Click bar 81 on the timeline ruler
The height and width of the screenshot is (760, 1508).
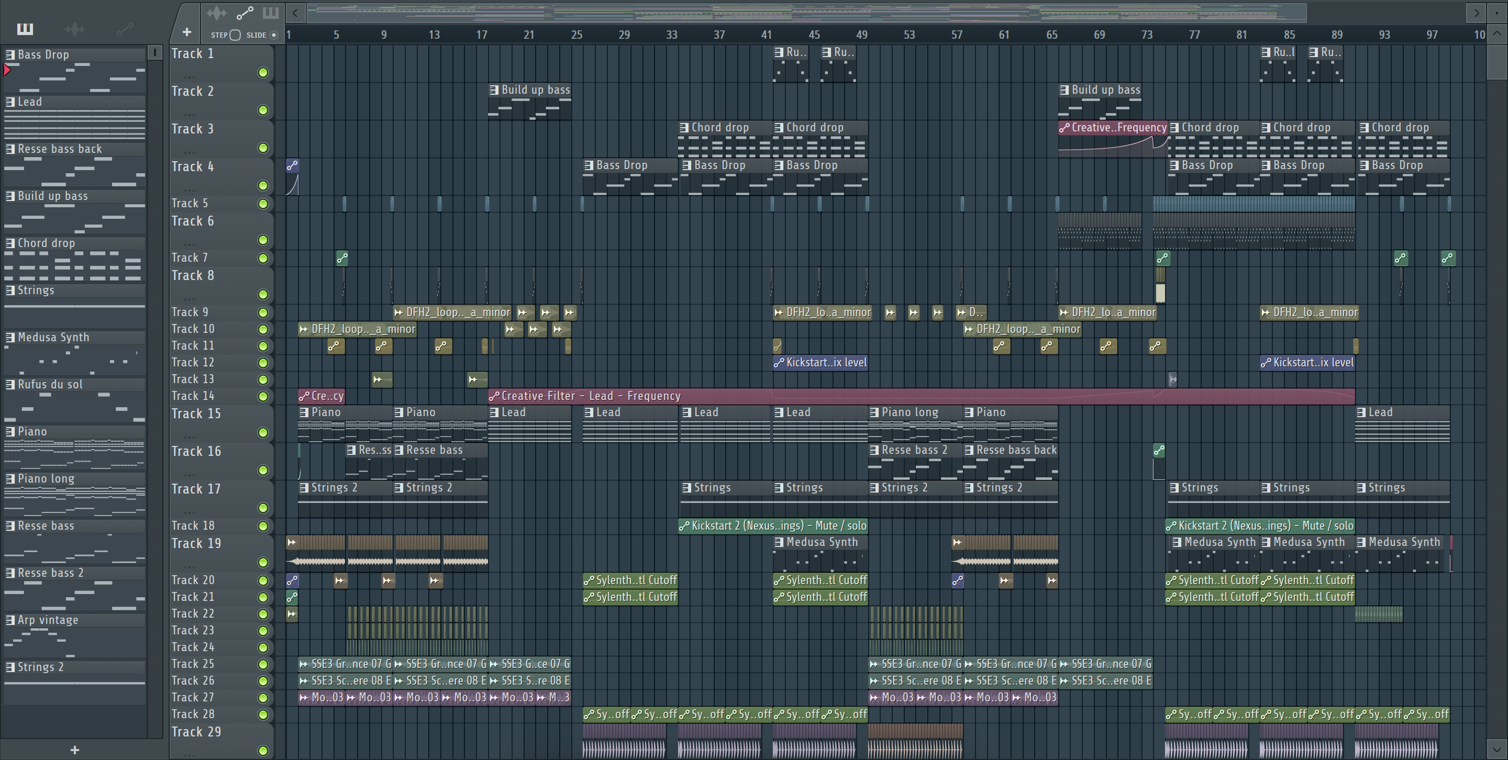pyautogui.click(x=1241, y=35)
